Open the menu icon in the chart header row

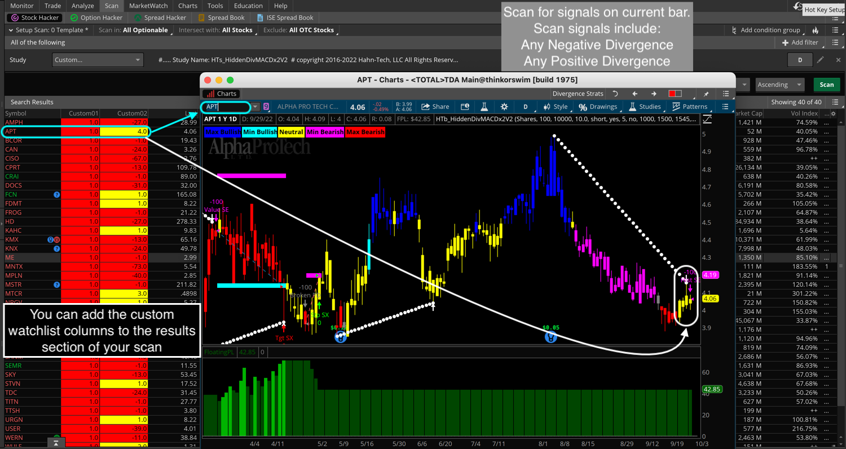click(x=725, y=94)
